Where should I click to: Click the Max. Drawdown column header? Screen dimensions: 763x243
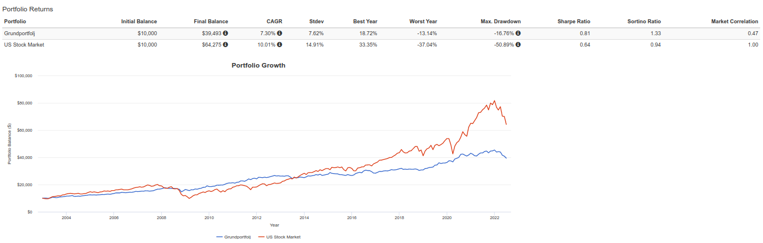pyautogui.click(x=500, y=22)
